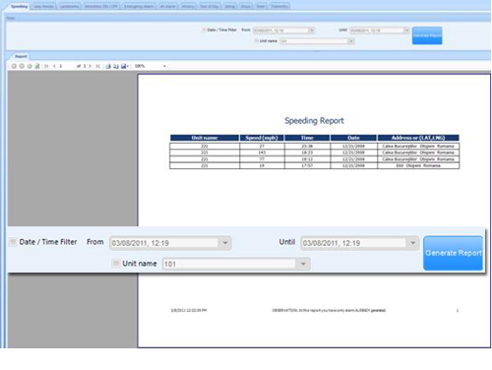
Task: Go to the first page of the report
Action: pyautogui.click(x=46, y=66)
